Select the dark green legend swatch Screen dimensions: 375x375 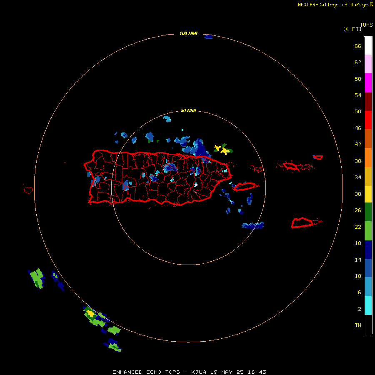point(368,212)
